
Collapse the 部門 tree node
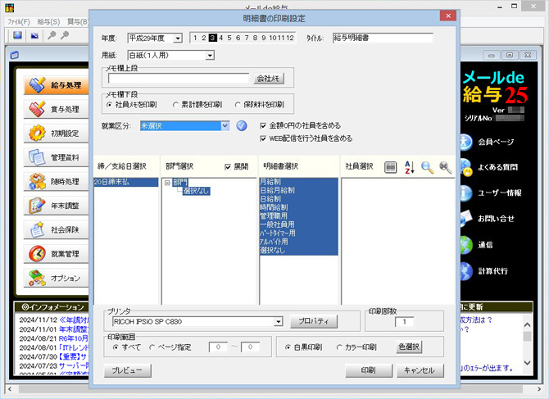click(167, 183)
